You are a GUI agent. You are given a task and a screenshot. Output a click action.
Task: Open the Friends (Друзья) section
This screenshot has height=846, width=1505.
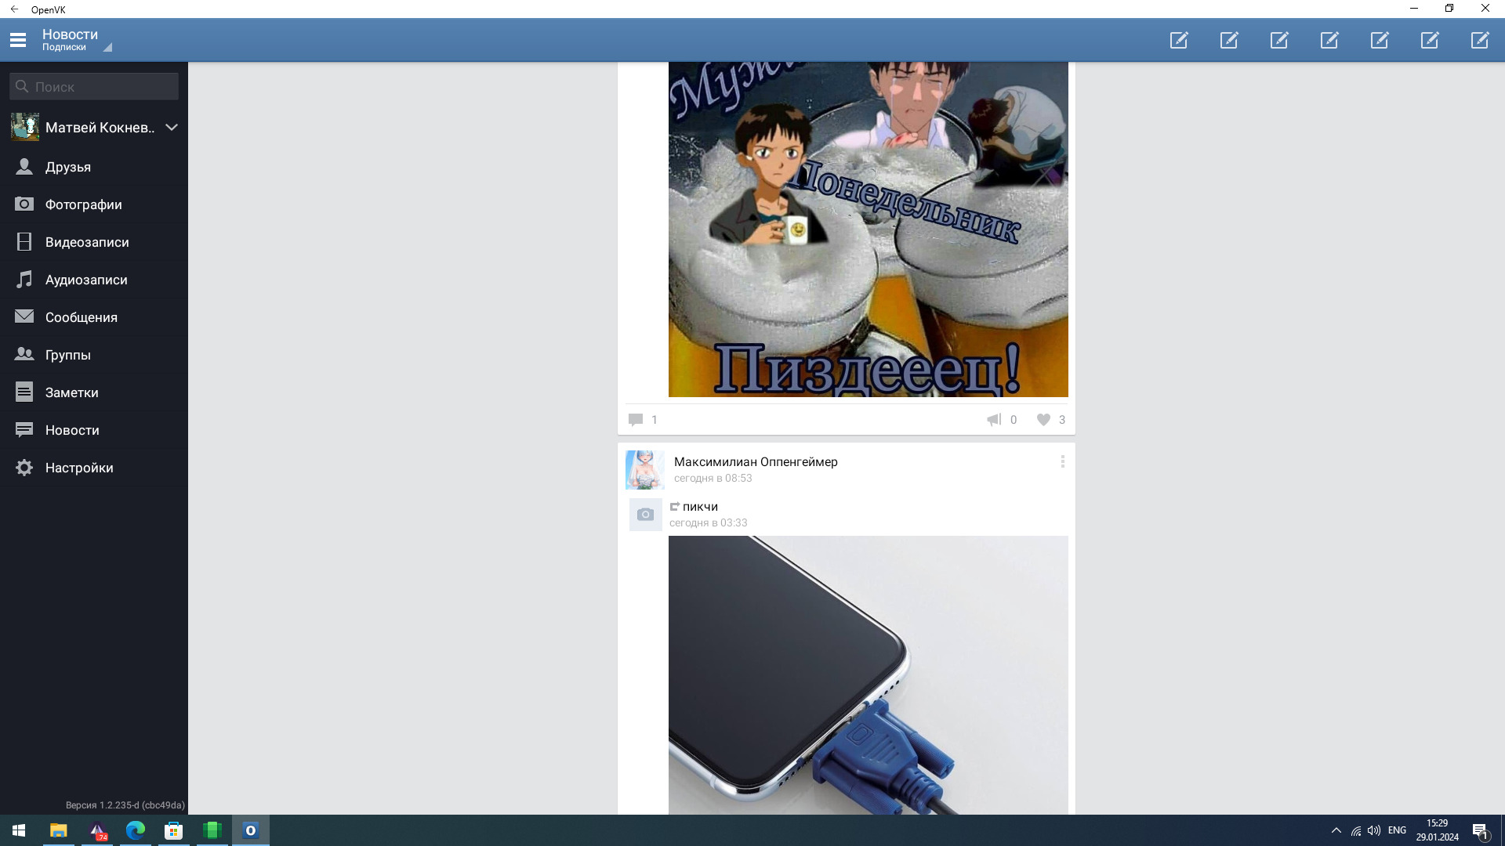point(68,167)
